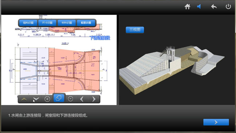Zoom in on the drawing with plus icon

click(x=47, y=99)
